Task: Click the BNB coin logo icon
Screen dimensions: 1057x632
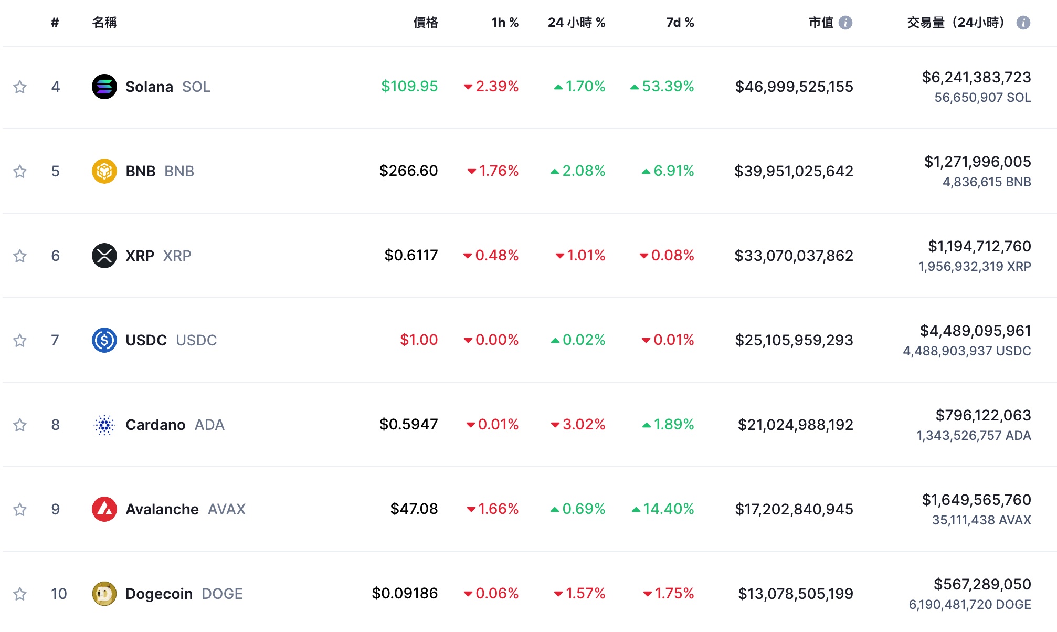Action: point(104,171)
